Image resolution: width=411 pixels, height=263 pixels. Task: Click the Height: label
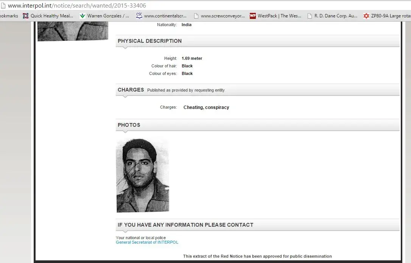(x=171, y=59)
